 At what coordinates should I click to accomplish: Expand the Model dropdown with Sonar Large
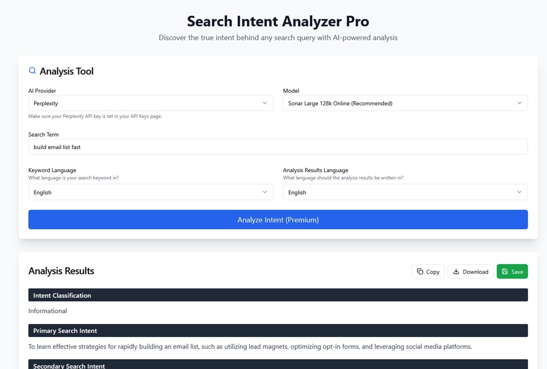405,103
